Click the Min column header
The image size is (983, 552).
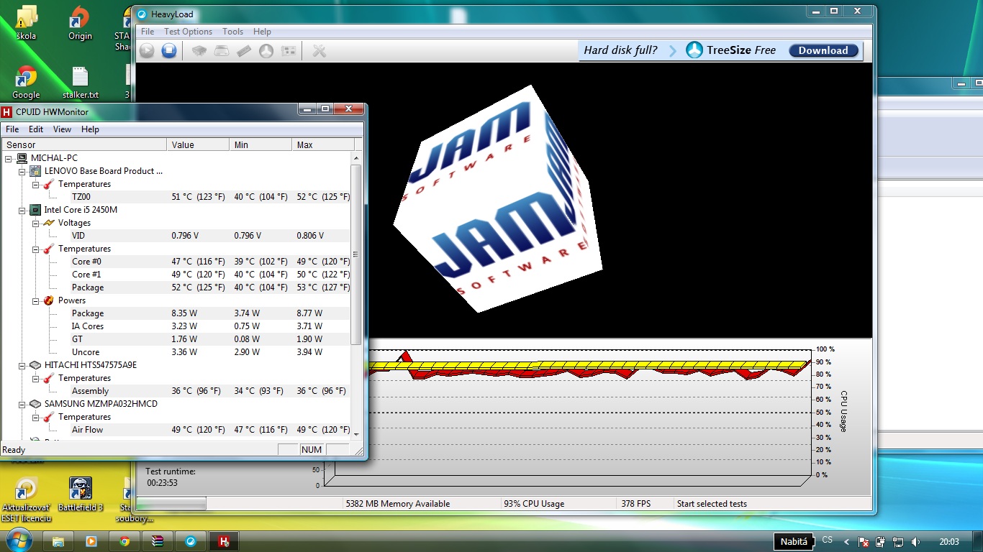coord(261,145)
